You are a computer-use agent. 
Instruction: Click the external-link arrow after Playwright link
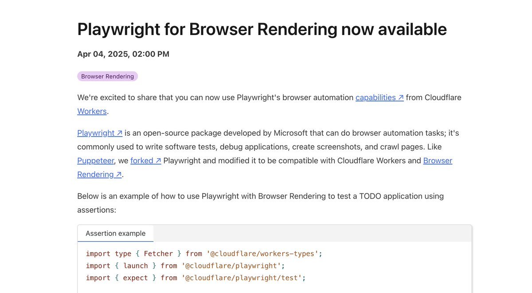click(119, 133)
